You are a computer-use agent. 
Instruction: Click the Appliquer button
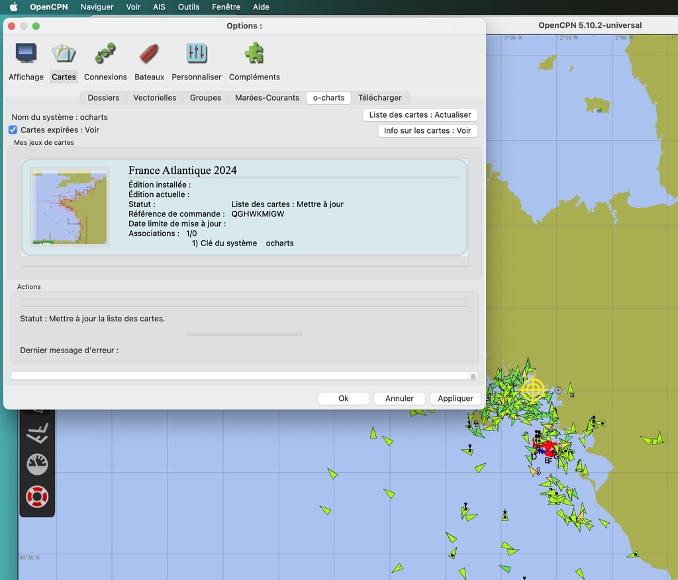[456, 398]
